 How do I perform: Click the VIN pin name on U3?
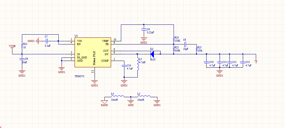click(x=79, y=41)
